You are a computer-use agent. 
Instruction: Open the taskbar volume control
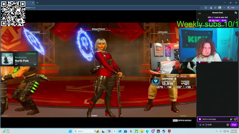tap(228, 131)
